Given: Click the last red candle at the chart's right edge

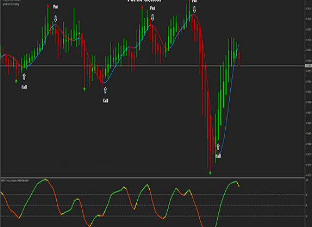Looking at the screenshot, I should (x=239, y=59).
